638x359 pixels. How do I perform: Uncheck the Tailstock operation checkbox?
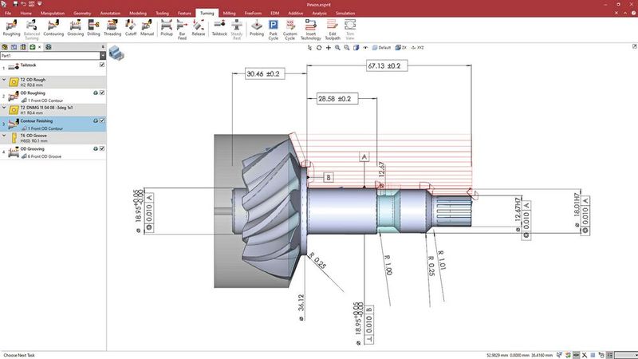pos(102,65)
